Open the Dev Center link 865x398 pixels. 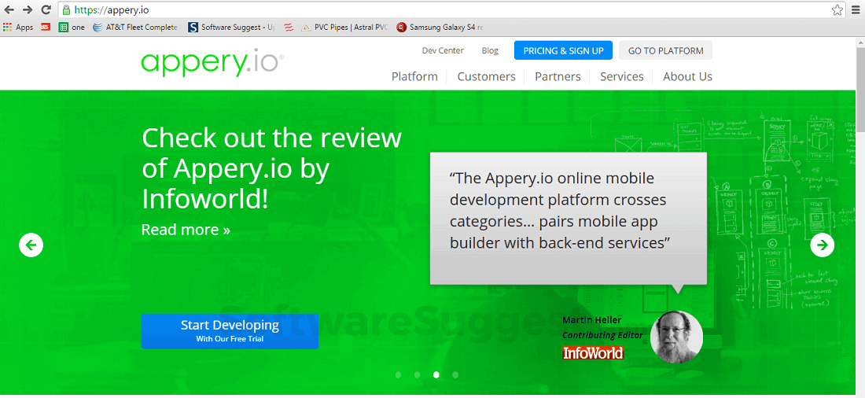pyautogui.click(x=443, y=50)
